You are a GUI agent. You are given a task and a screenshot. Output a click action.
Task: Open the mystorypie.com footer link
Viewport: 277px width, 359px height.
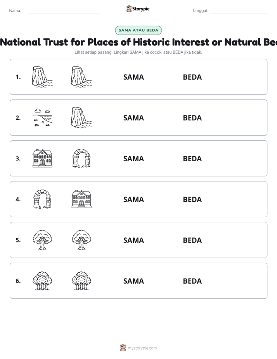pyautogui.click(x=142, y=348)
